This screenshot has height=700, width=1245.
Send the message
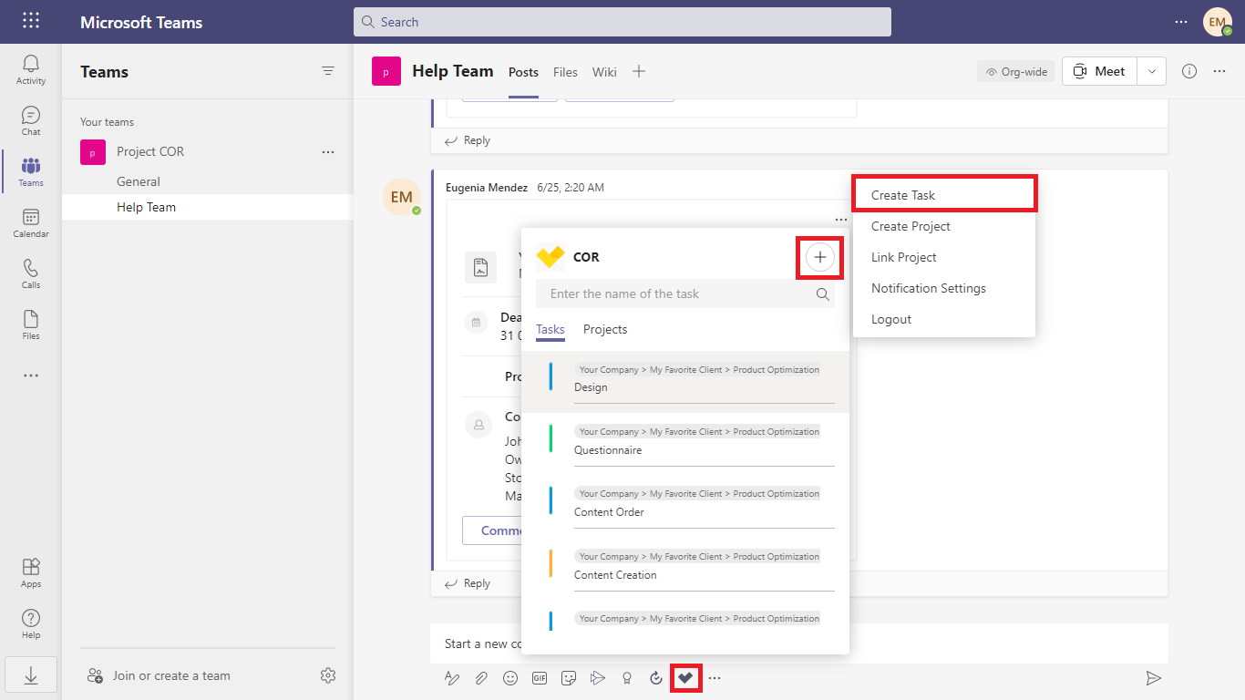1153,677
